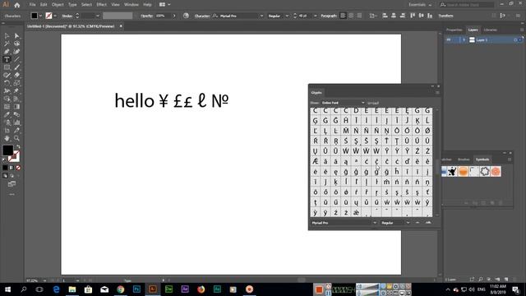The image size is (526, 296).
Task: Select the Rectangle tool
Action: coord(7,67)
